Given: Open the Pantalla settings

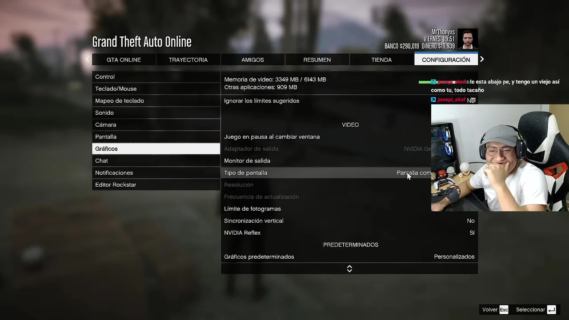Looking at the screenshot, I should point(156,137).
